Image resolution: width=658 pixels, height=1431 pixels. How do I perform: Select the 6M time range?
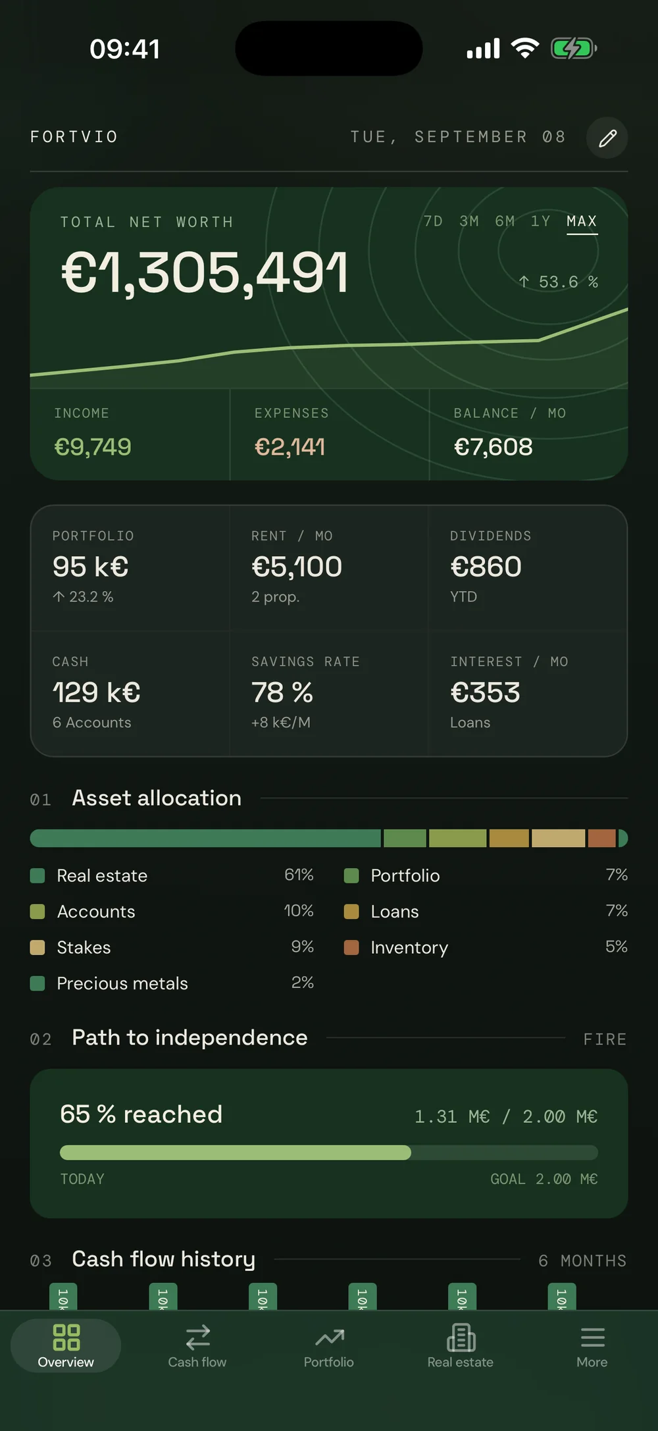click(x=505, y=221)
